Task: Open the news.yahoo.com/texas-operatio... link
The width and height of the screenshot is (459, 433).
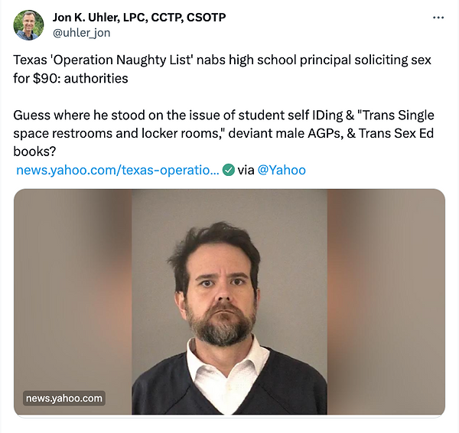Action: (117, 170)
